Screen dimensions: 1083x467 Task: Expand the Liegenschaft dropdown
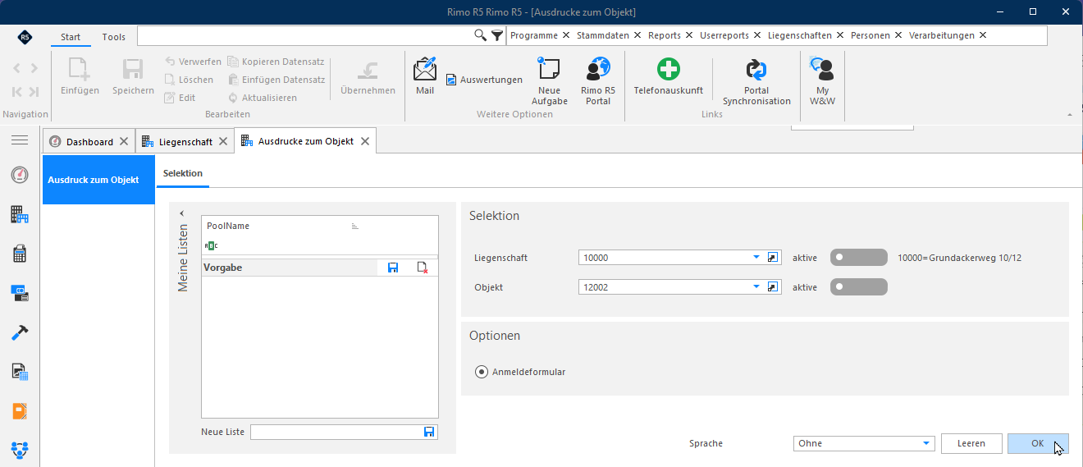point(756,258)
